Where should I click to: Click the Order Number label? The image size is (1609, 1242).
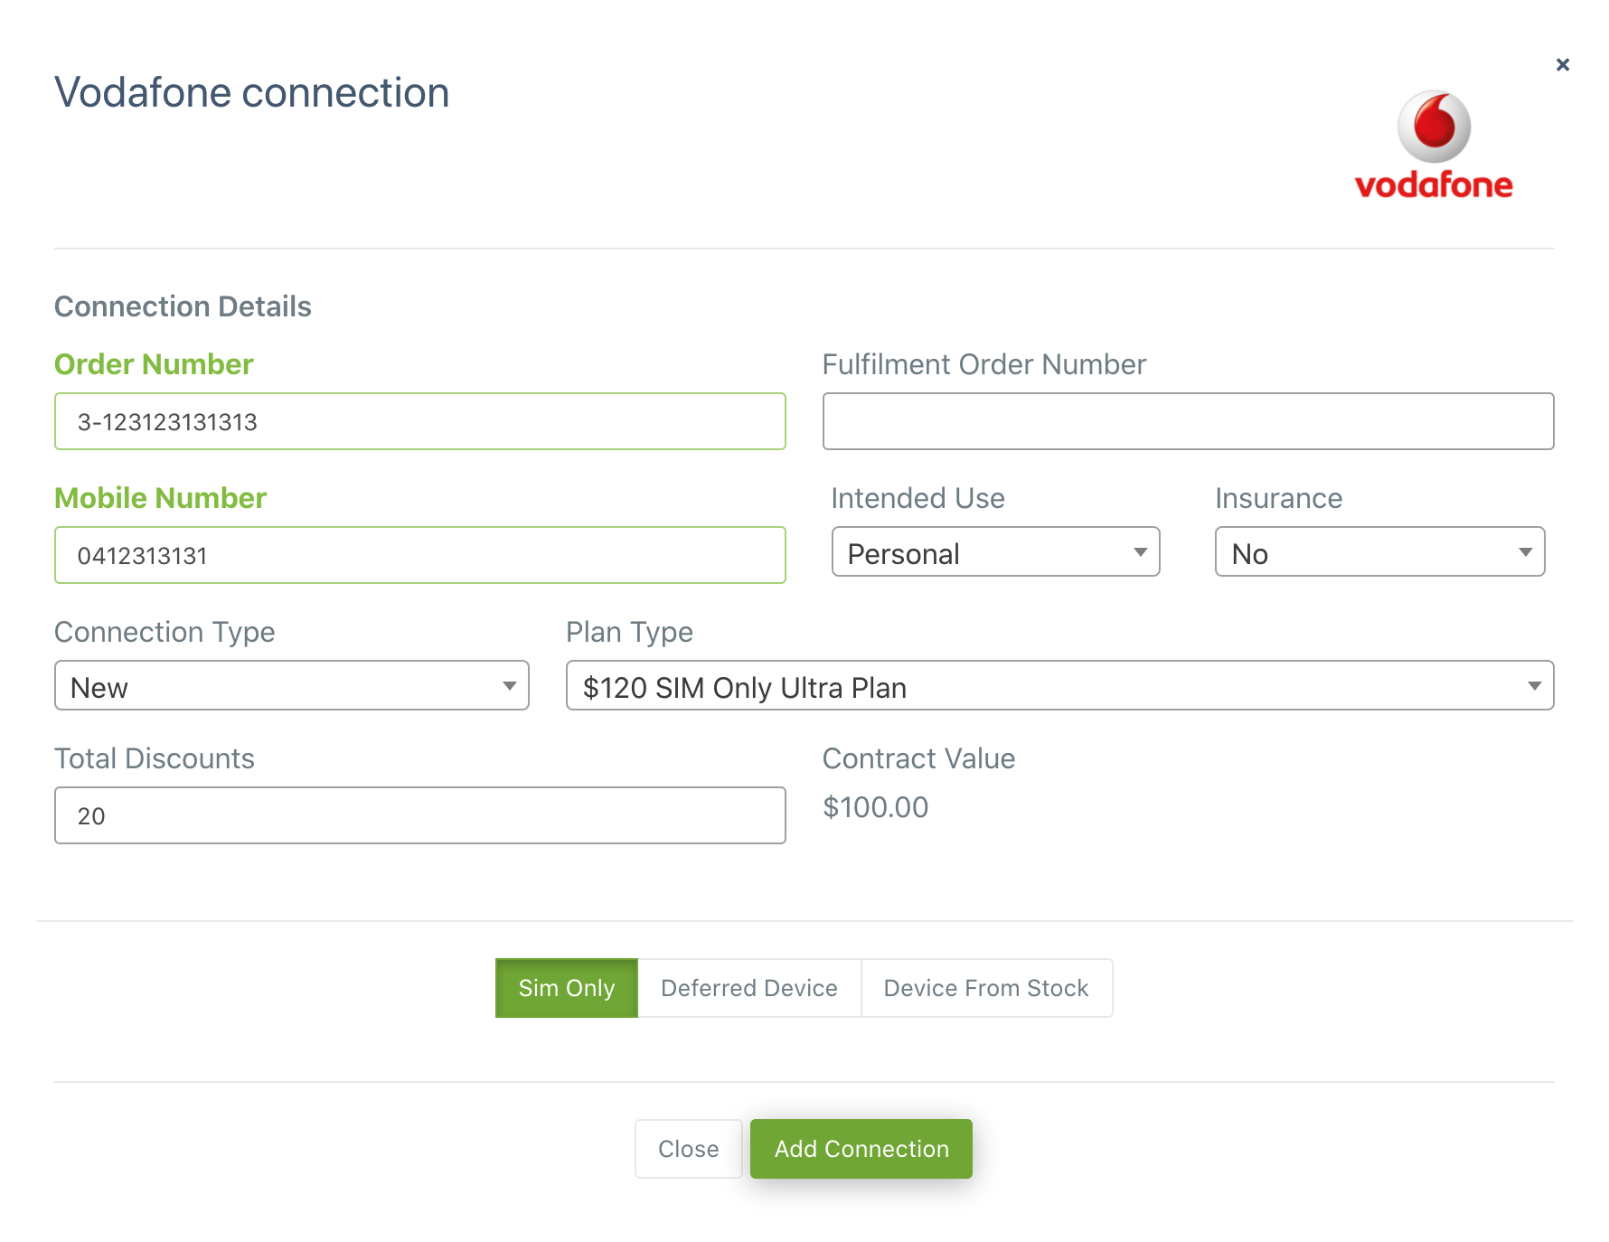[154, 364]
